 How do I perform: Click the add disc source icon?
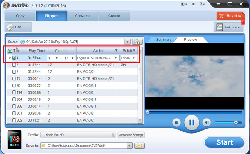coord(137,42)
